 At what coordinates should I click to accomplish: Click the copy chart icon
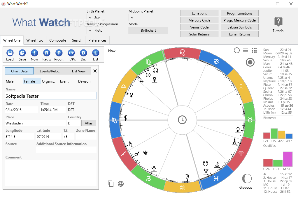pyautogui.click(x=111, y=183)
